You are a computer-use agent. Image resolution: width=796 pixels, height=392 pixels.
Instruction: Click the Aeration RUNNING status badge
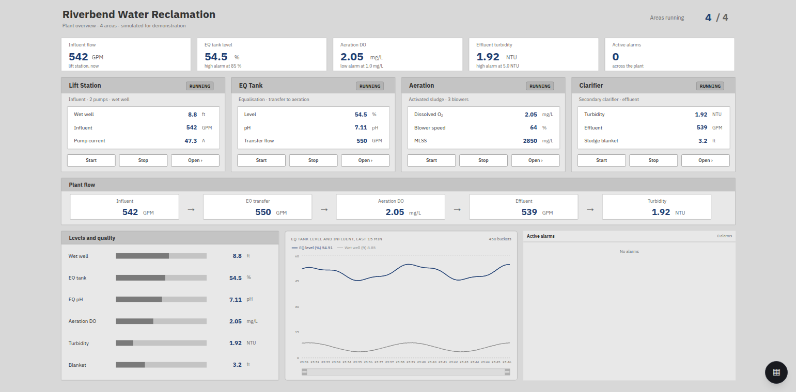pyautogui.click(x=540, y=86)
